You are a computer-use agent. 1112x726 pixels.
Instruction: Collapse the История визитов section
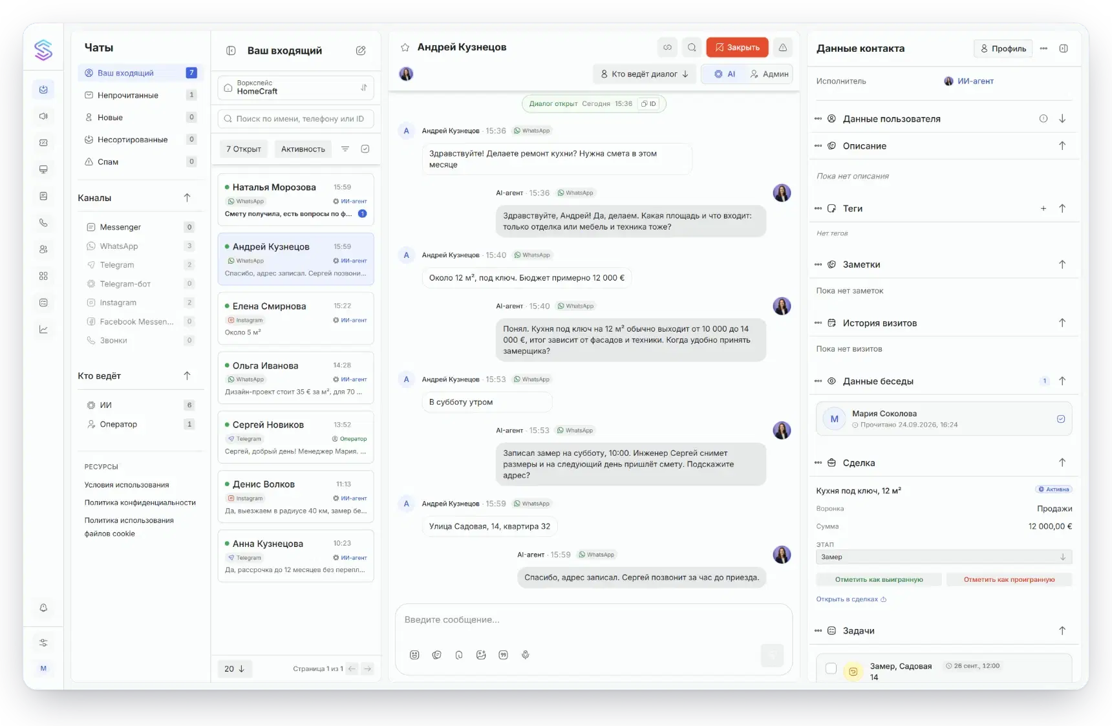click(x=1062, y=323)
